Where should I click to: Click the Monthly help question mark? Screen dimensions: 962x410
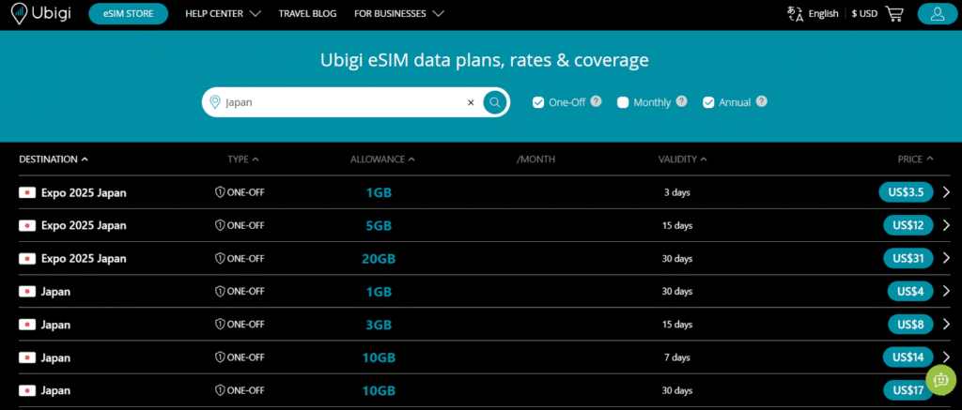pyautogui.click(x=681, y=101)
